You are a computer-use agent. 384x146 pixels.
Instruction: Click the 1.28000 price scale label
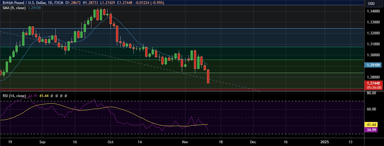(373, 77)
